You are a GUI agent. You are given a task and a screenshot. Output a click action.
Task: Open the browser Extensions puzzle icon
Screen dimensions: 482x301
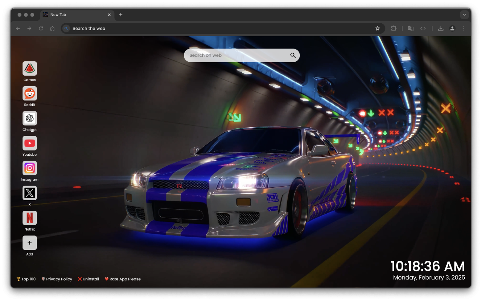click(x=394, y=28)
